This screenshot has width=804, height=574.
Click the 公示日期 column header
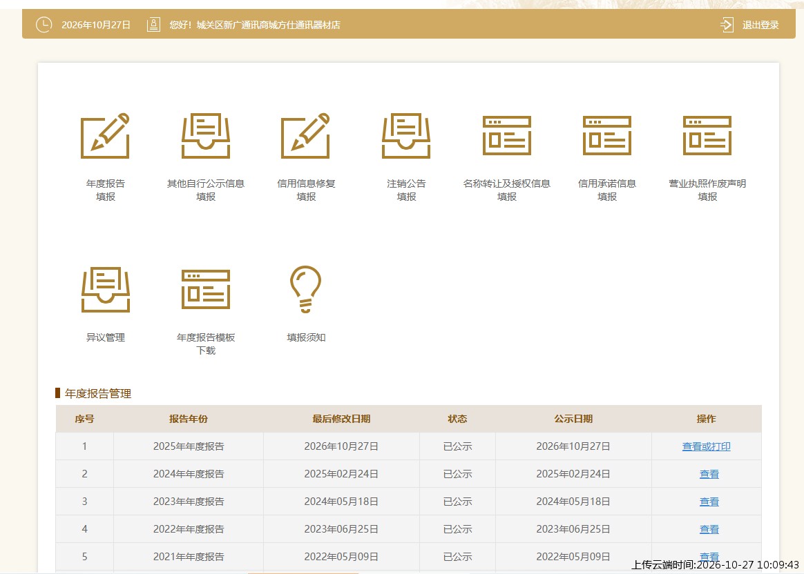(573, 419)
